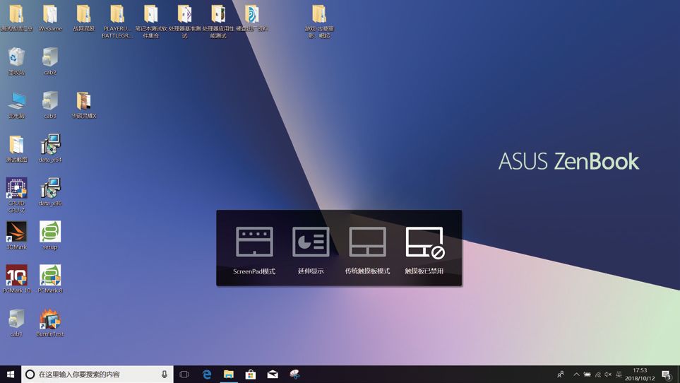Open Microsoft Store from the taskbar
This screenshot has width=680, height=383.
(250, 375)
